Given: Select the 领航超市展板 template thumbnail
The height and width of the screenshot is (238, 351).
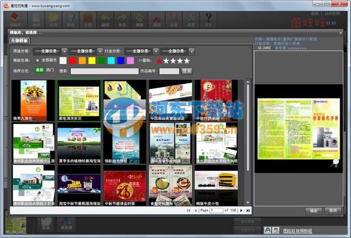Looking at the screenshot, I should (x=125, y=143).
